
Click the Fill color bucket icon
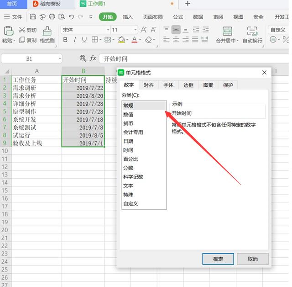click(121, 40)
